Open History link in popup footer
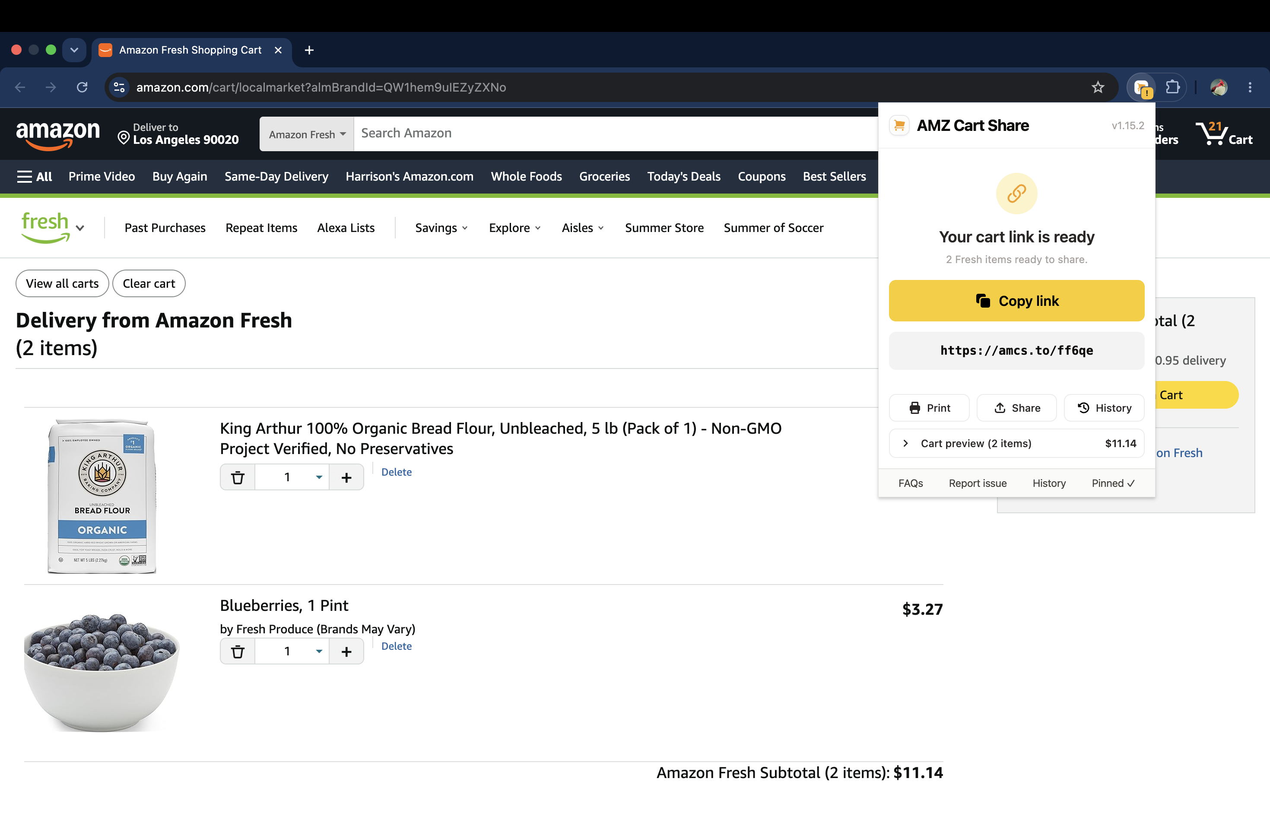Screen dimensions: 1270x826 tap(1048, 483)
